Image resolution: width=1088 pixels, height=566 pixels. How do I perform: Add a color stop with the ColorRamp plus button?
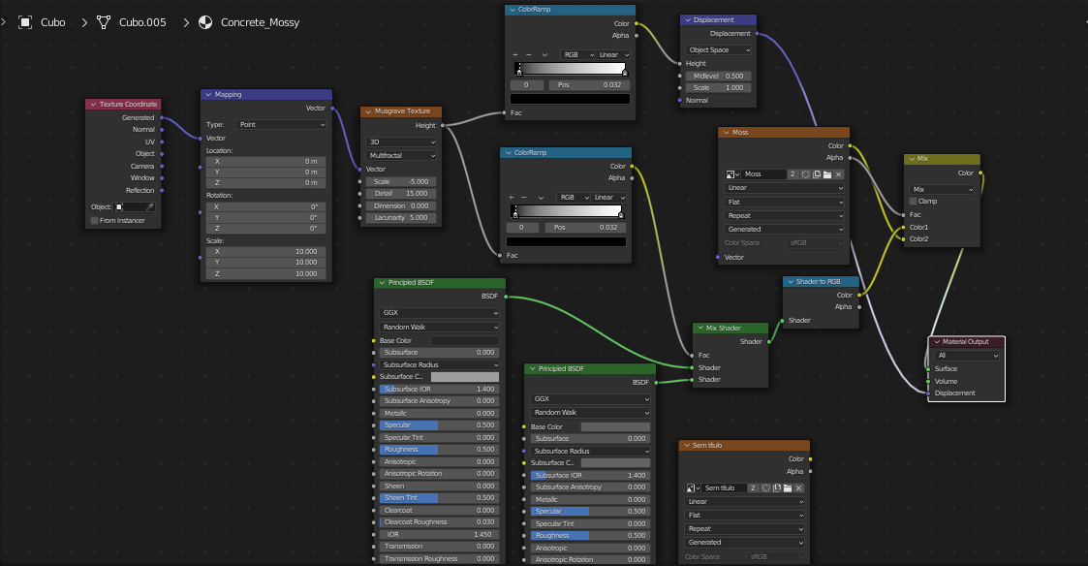pyautogui.click(x=514, y=54)
